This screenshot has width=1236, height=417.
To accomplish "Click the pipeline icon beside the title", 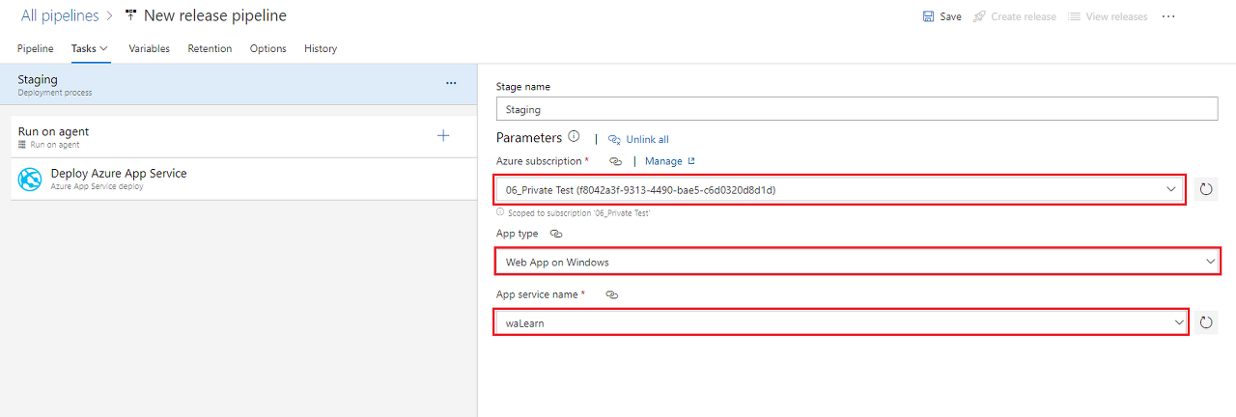I will click(130, 15).
